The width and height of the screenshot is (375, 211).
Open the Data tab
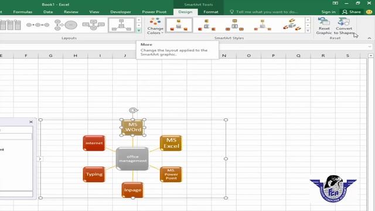point(48,12)
